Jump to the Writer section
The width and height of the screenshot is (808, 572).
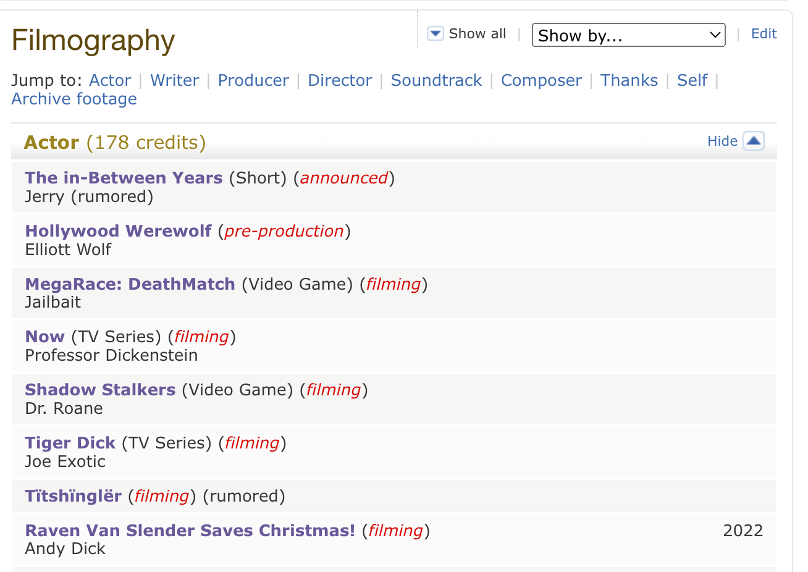click(175, 80)
